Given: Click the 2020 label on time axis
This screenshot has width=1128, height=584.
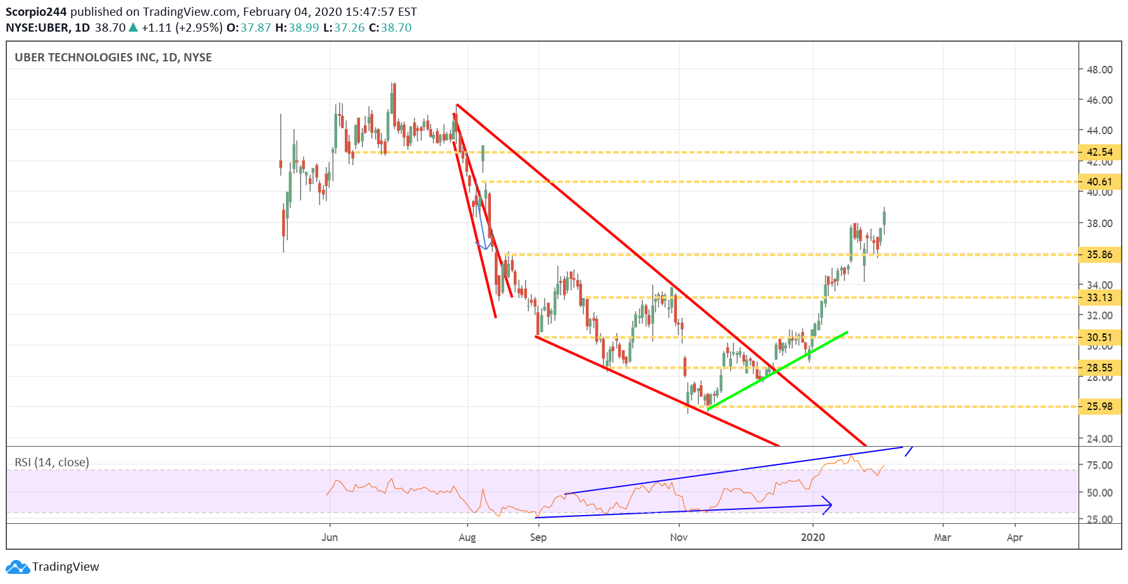Looking at the screenshot, I should coord(813,538).
